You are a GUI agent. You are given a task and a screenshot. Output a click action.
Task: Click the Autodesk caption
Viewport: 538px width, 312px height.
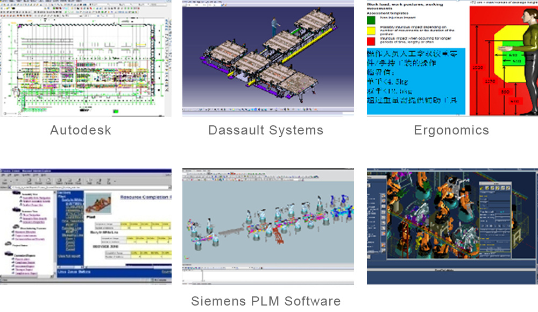tap(81, 130)
